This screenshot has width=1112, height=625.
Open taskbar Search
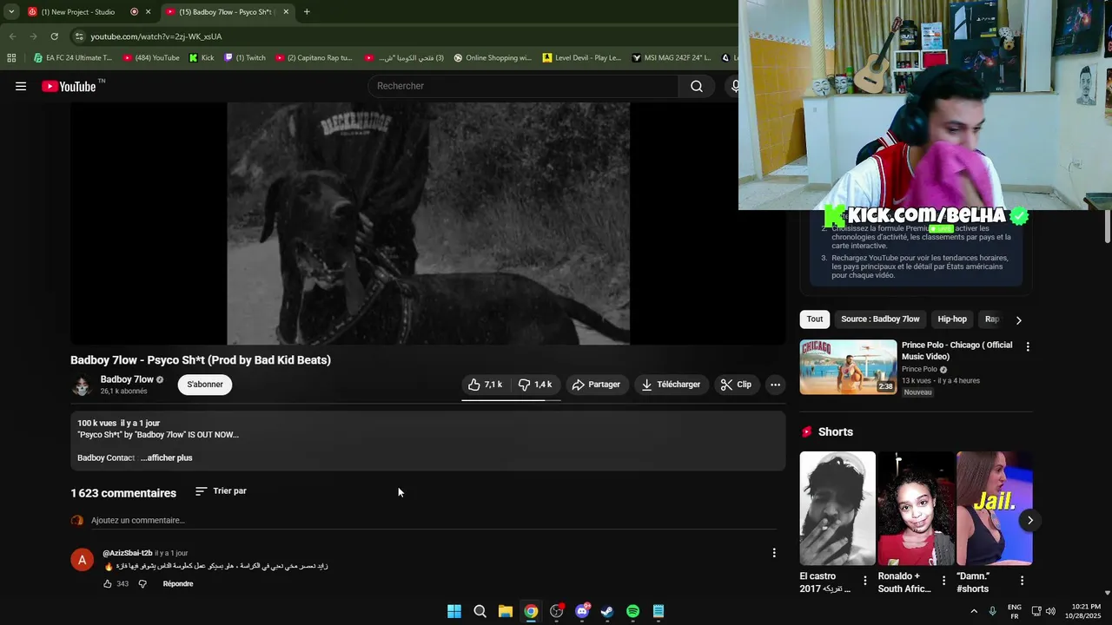click(x=480, y=611)
